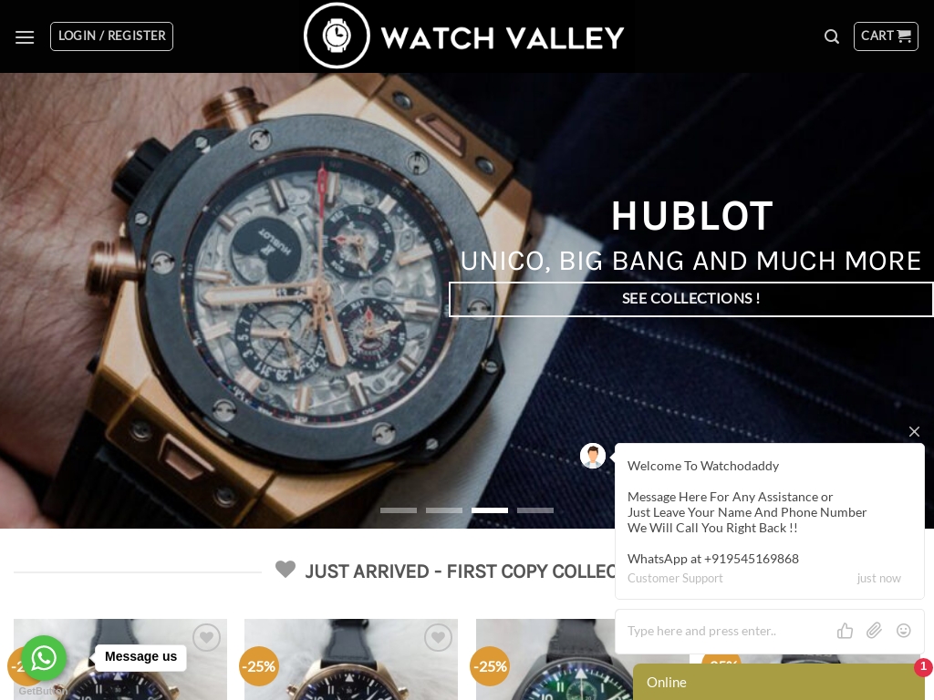Open the emoji picker in chat

(x=904, y=631)
